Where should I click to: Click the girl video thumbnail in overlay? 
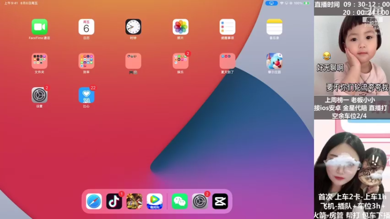pyautogui.click(x=351, y=55)
